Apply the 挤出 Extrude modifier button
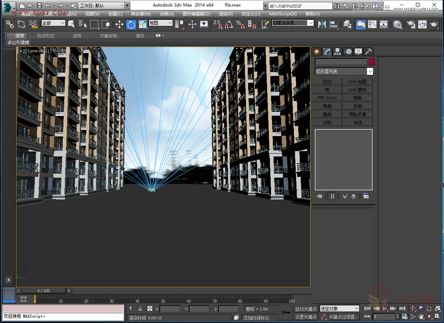The image size is (444, 323). coord(328,82)
